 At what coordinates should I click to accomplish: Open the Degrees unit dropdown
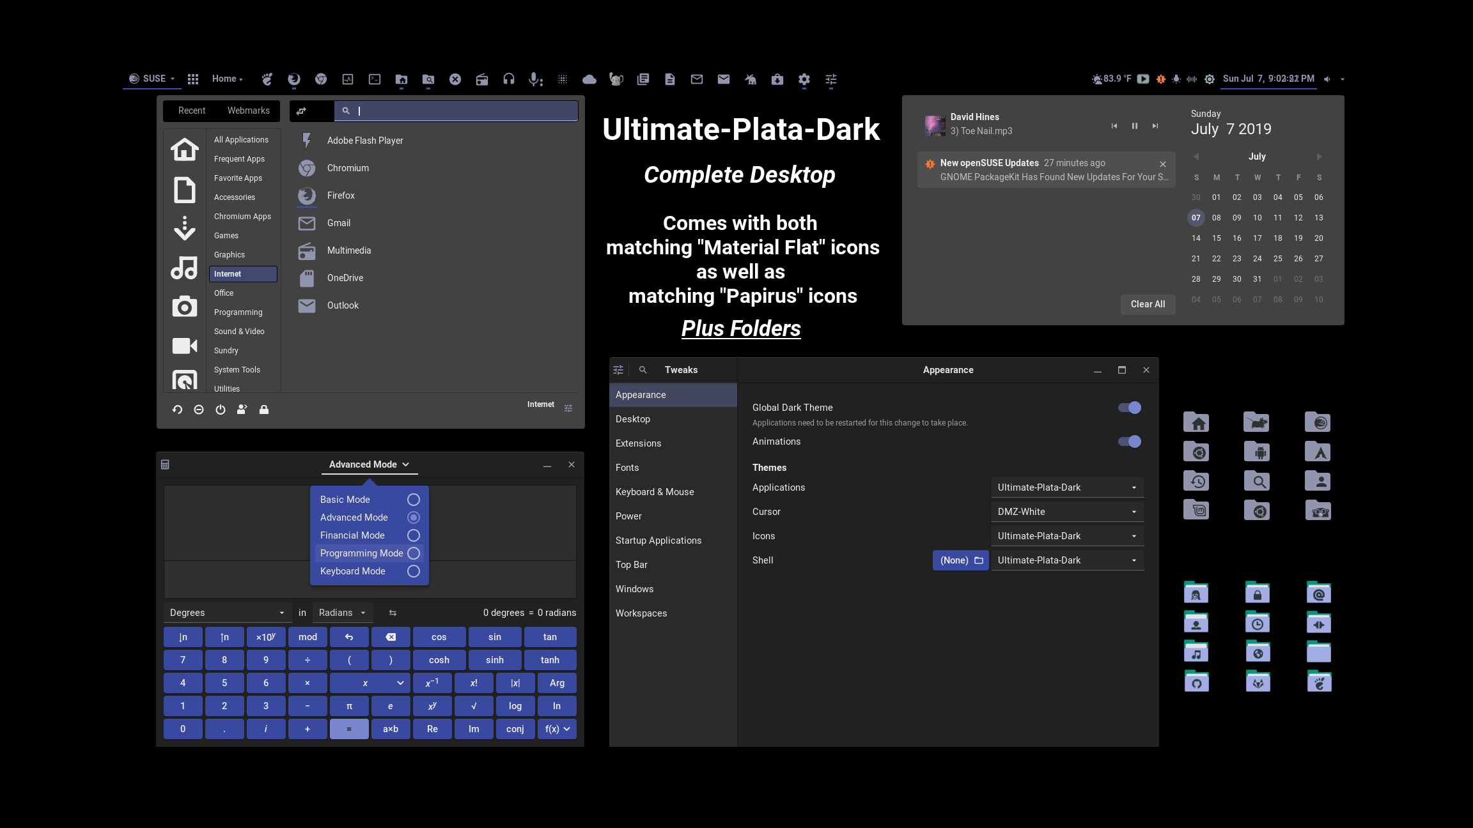(228, 613)
